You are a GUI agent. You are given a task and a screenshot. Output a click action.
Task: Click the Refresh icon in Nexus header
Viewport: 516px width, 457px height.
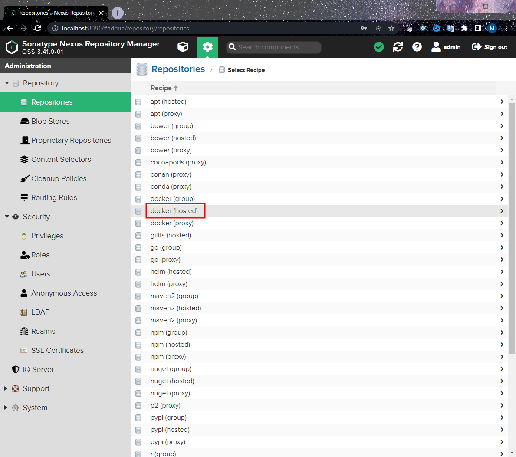click(x=398, y=47)
